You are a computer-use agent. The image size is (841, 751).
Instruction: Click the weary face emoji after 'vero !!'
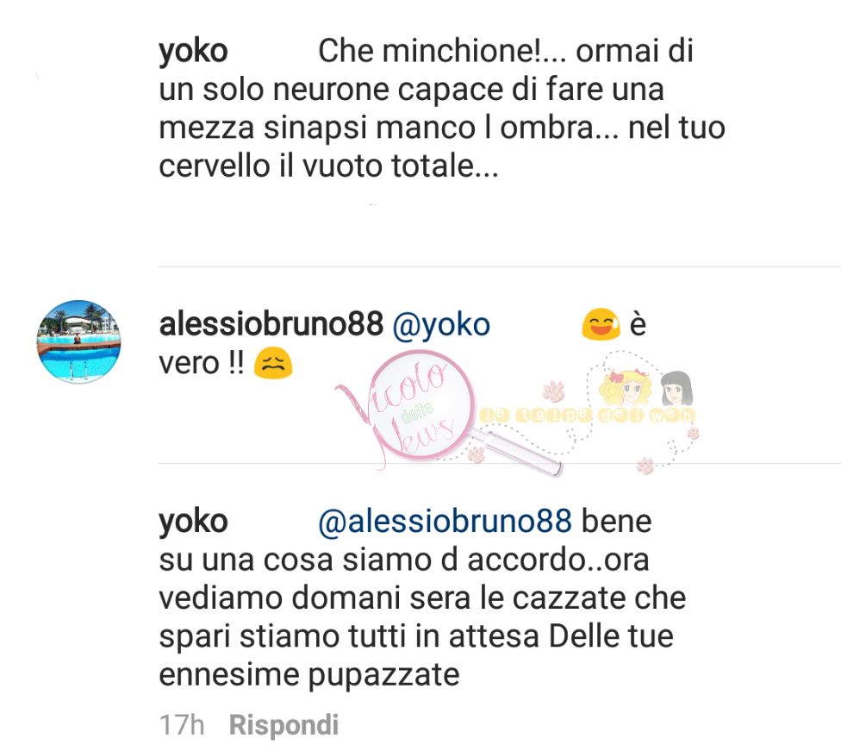click(273, 363)
